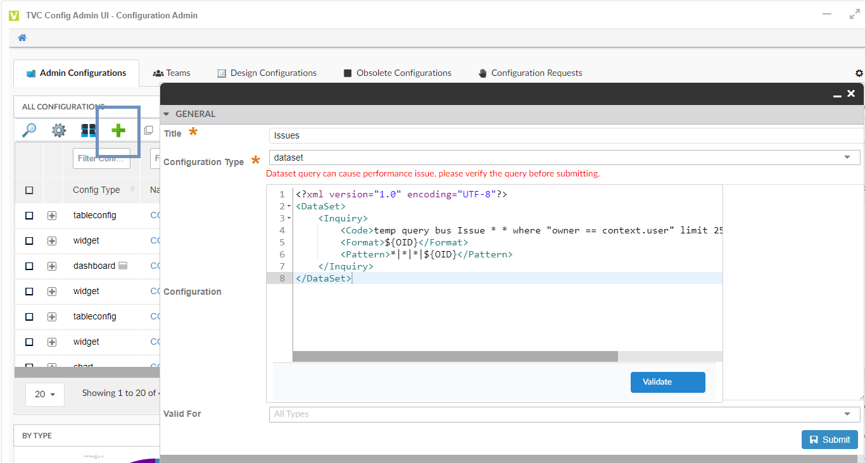Sort the Config Type column

[x=133, y=189]
